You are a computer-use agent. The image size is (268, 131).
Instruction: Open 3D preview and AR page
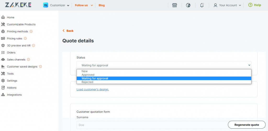pyautogui.click(x=19, y=45)
